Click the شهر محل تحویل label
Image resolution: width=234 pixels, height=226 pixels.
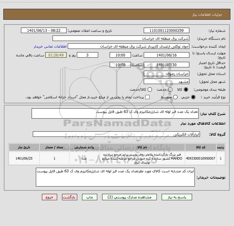pos(212,82)
